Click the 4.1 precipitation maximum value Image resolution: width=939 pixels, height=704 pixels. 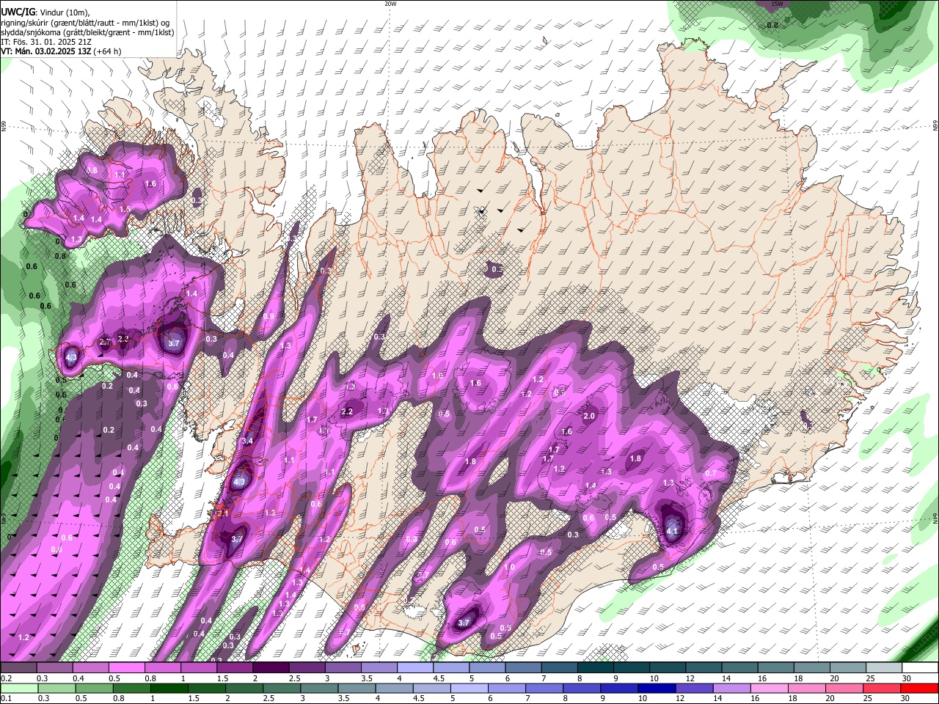[673, 531]
